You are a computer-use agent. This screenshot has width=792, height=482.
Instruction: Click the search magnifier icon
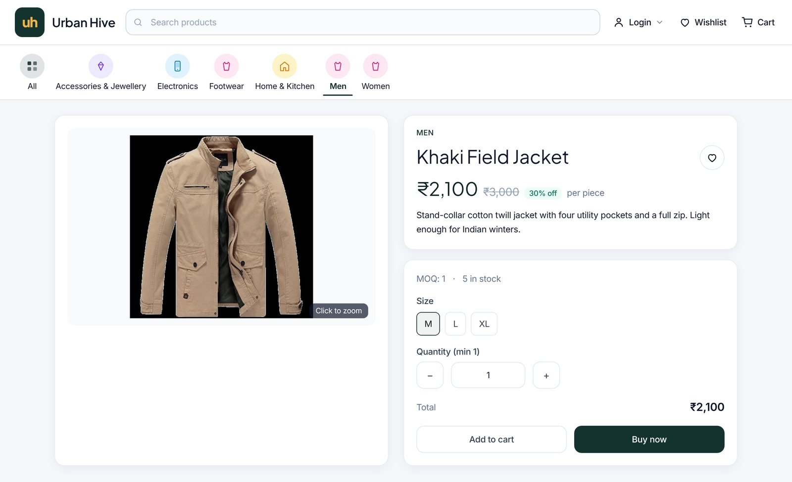(138, 22)
